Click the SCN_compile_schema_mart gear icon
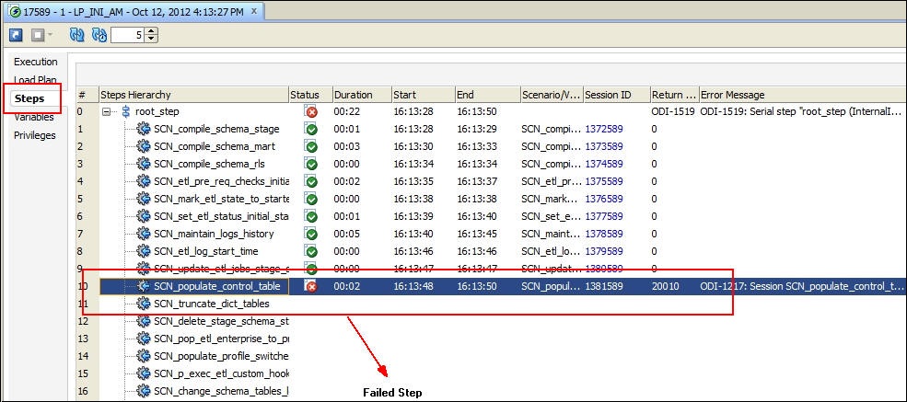907x402 pixels. coord(144,146)
